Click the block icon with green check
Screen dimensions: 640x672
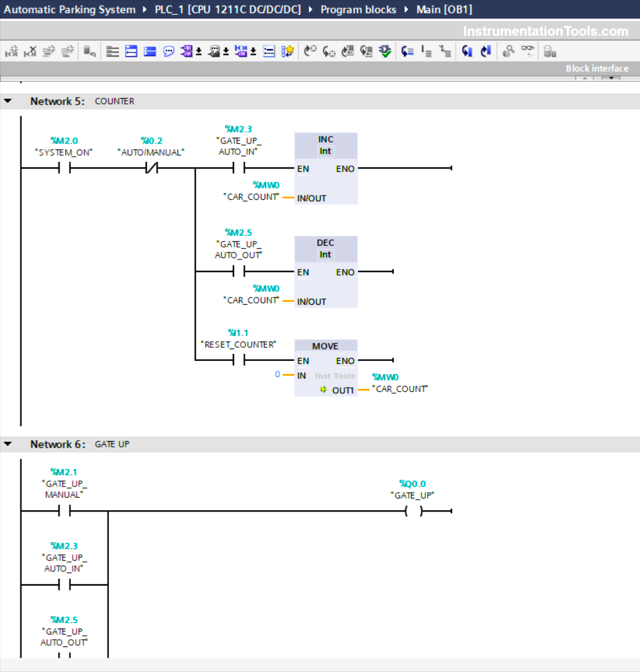385,52
